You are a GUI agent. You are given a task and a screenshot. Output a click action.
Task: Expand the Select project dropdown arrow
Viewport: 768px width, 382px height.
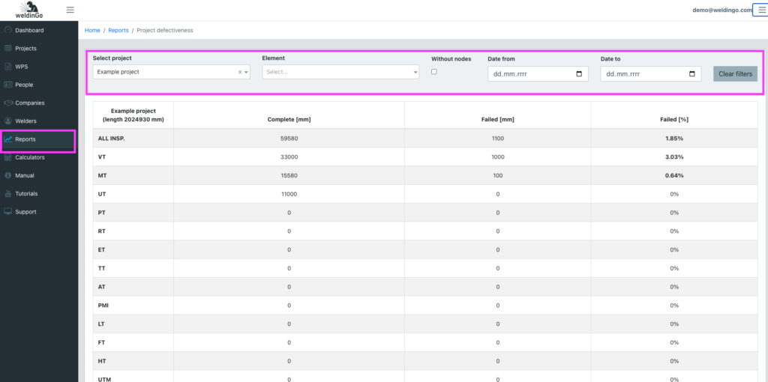(246, 73)
